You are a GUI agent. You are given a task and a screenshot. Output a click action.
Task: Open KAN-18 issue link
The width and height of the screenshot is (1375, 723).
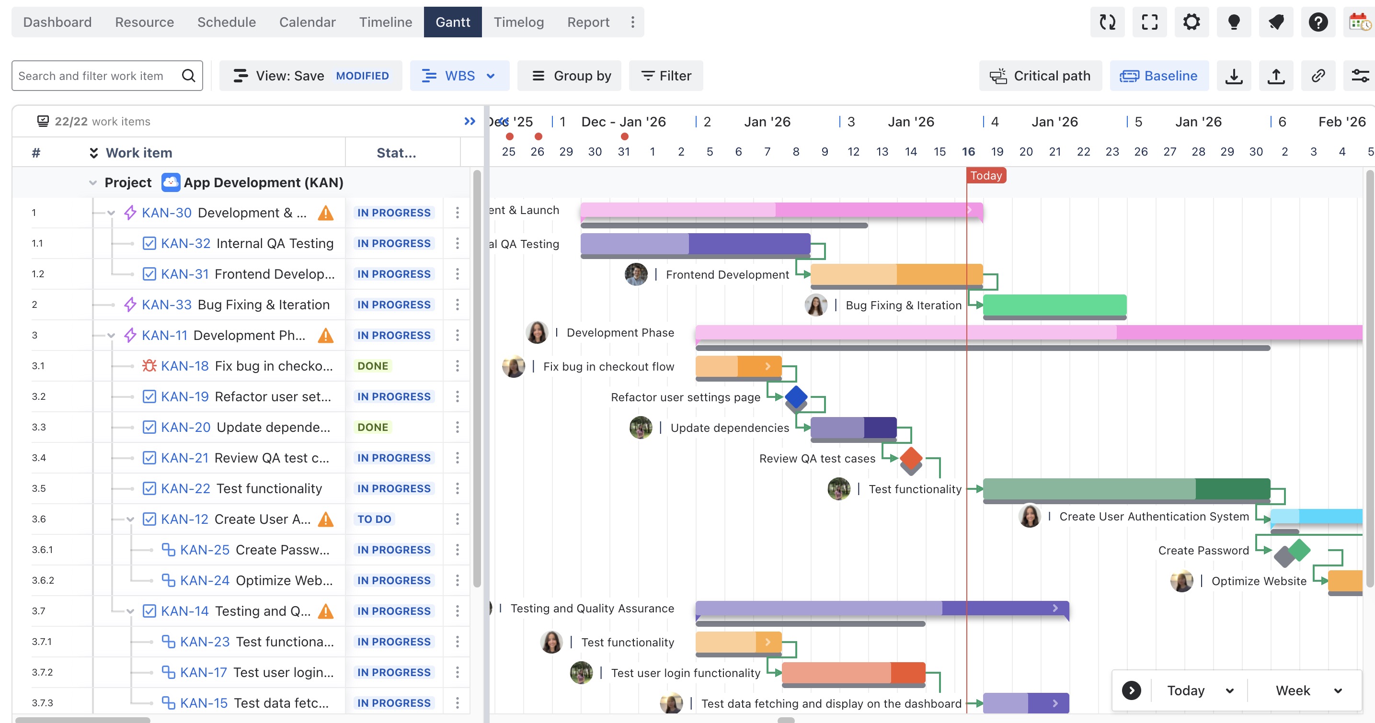pos(184,366)
